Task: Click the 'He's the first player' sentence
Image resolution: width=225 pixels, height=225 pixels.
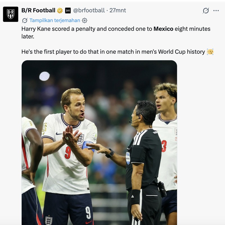Action: pyautogui.click(x=113, y=52)
